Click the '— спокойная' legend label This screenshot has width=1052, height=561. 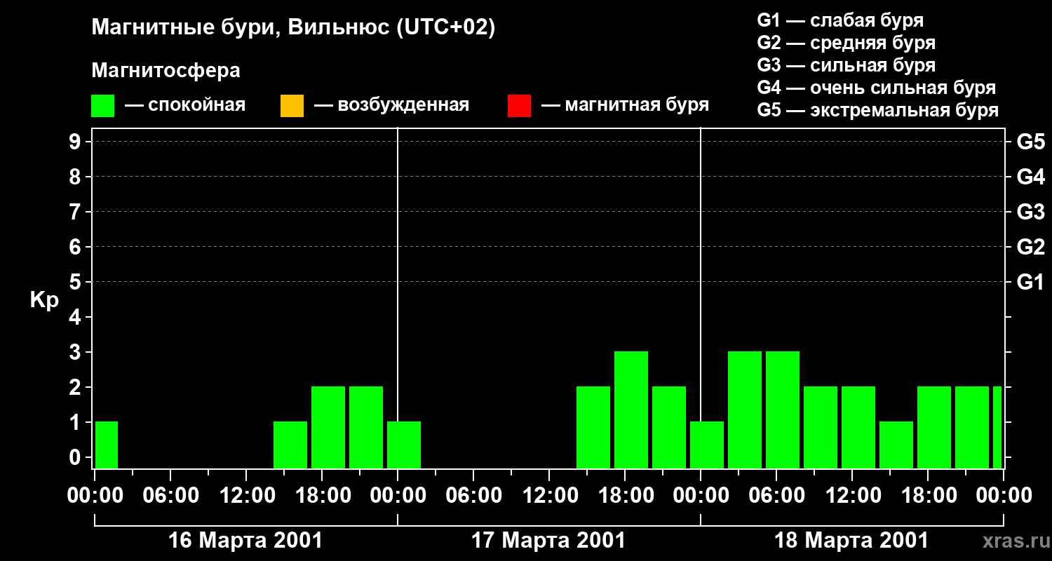(185, 106)
